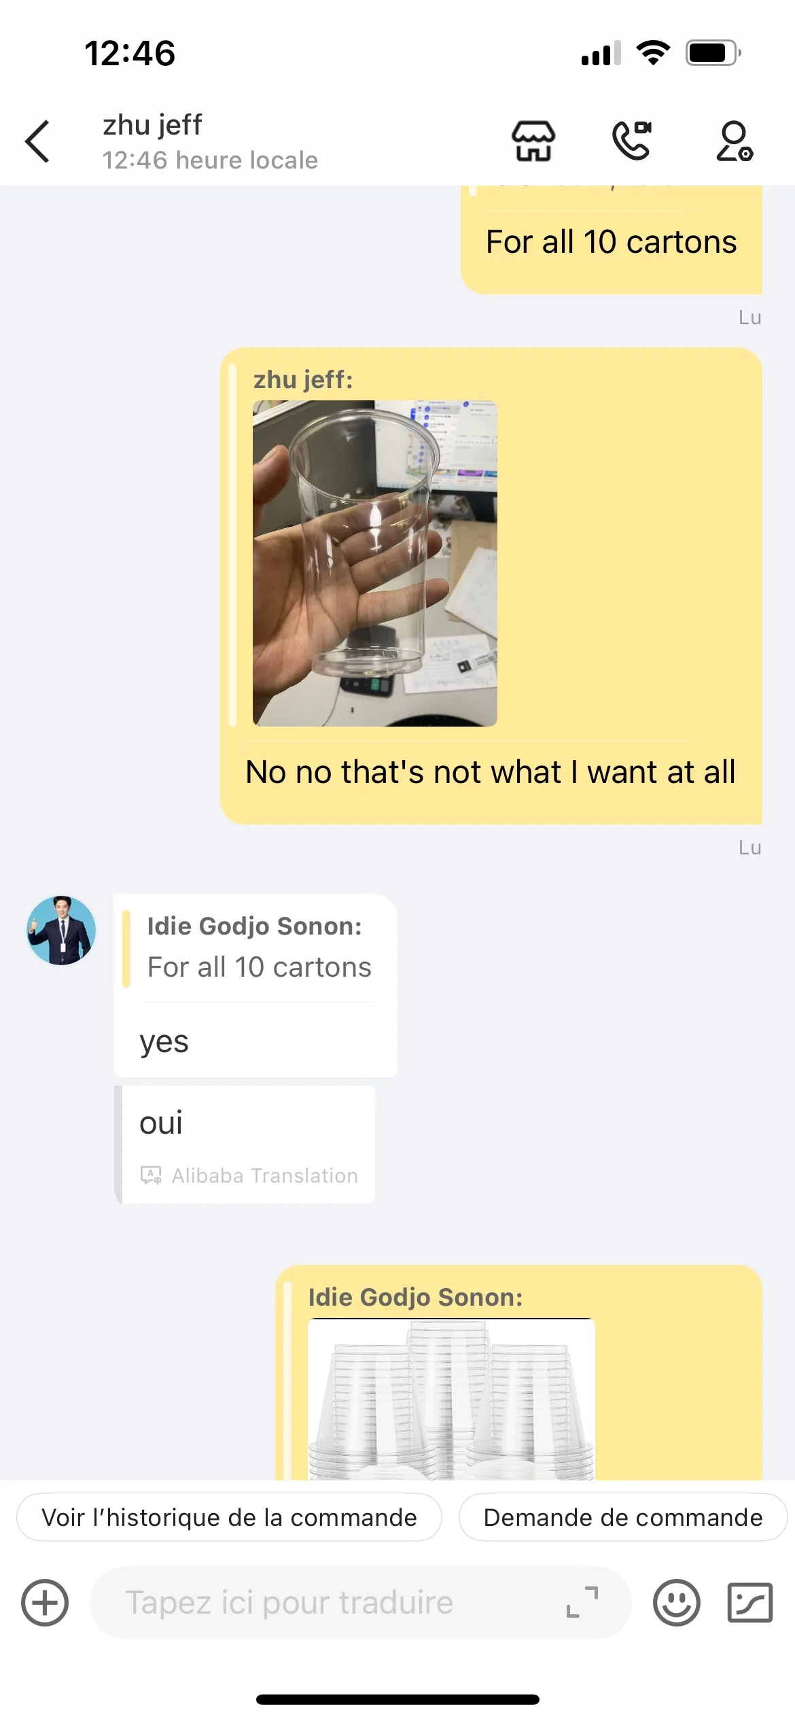Tap the plus attachment button
Screen dimensions: 795x1721
[45, 1603]
